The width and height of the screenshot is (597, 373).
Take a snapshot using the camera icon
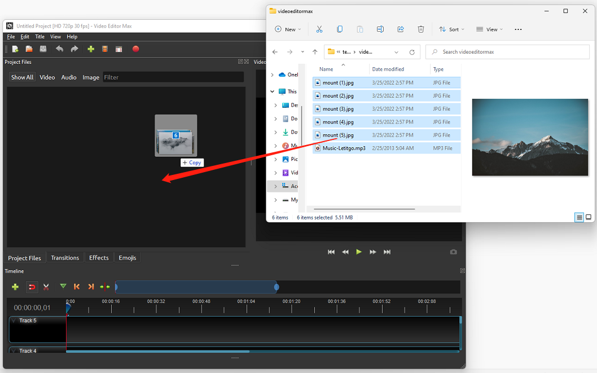(453, 252)
